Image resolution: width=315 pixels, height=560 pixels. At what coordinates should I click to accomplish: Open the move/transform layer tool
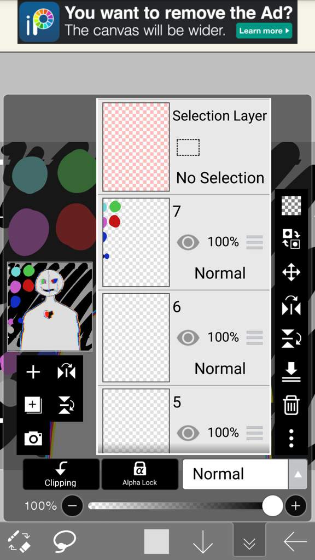[x=291, y=272]
